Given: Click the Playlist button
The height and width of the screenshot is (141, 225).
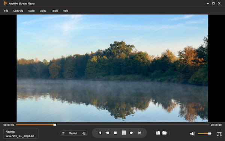Looking at the screenshot, I should click(x=73, y=133).
